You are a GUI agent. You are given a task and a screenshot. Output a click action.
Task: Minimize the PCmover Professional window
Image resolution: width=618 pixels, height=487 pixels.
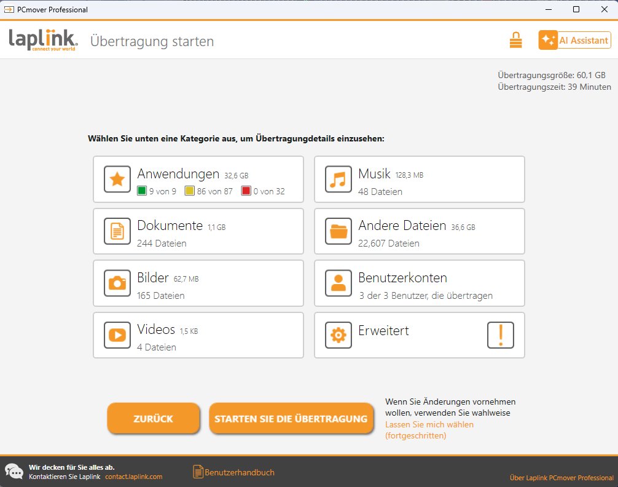coord(548,9)
